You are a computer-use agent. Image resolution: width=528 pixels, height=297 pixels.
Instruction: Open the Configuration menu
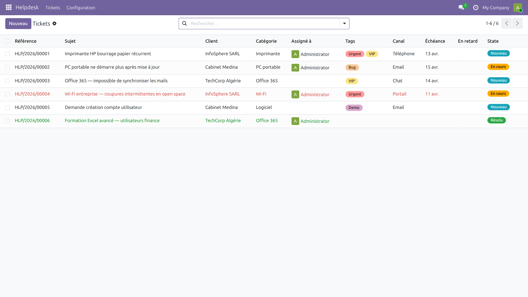(81, 8)
